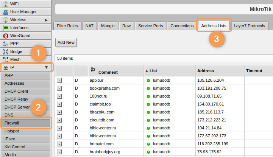Click the Wireless antenna icon

pos(6,20)
